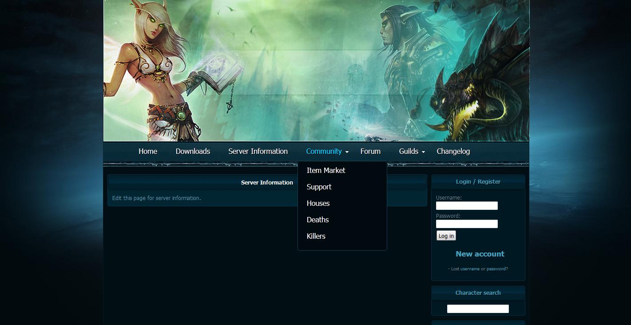The image size is (631, 325).
Task: Click the site header banner image
Action: coord(316,71)
